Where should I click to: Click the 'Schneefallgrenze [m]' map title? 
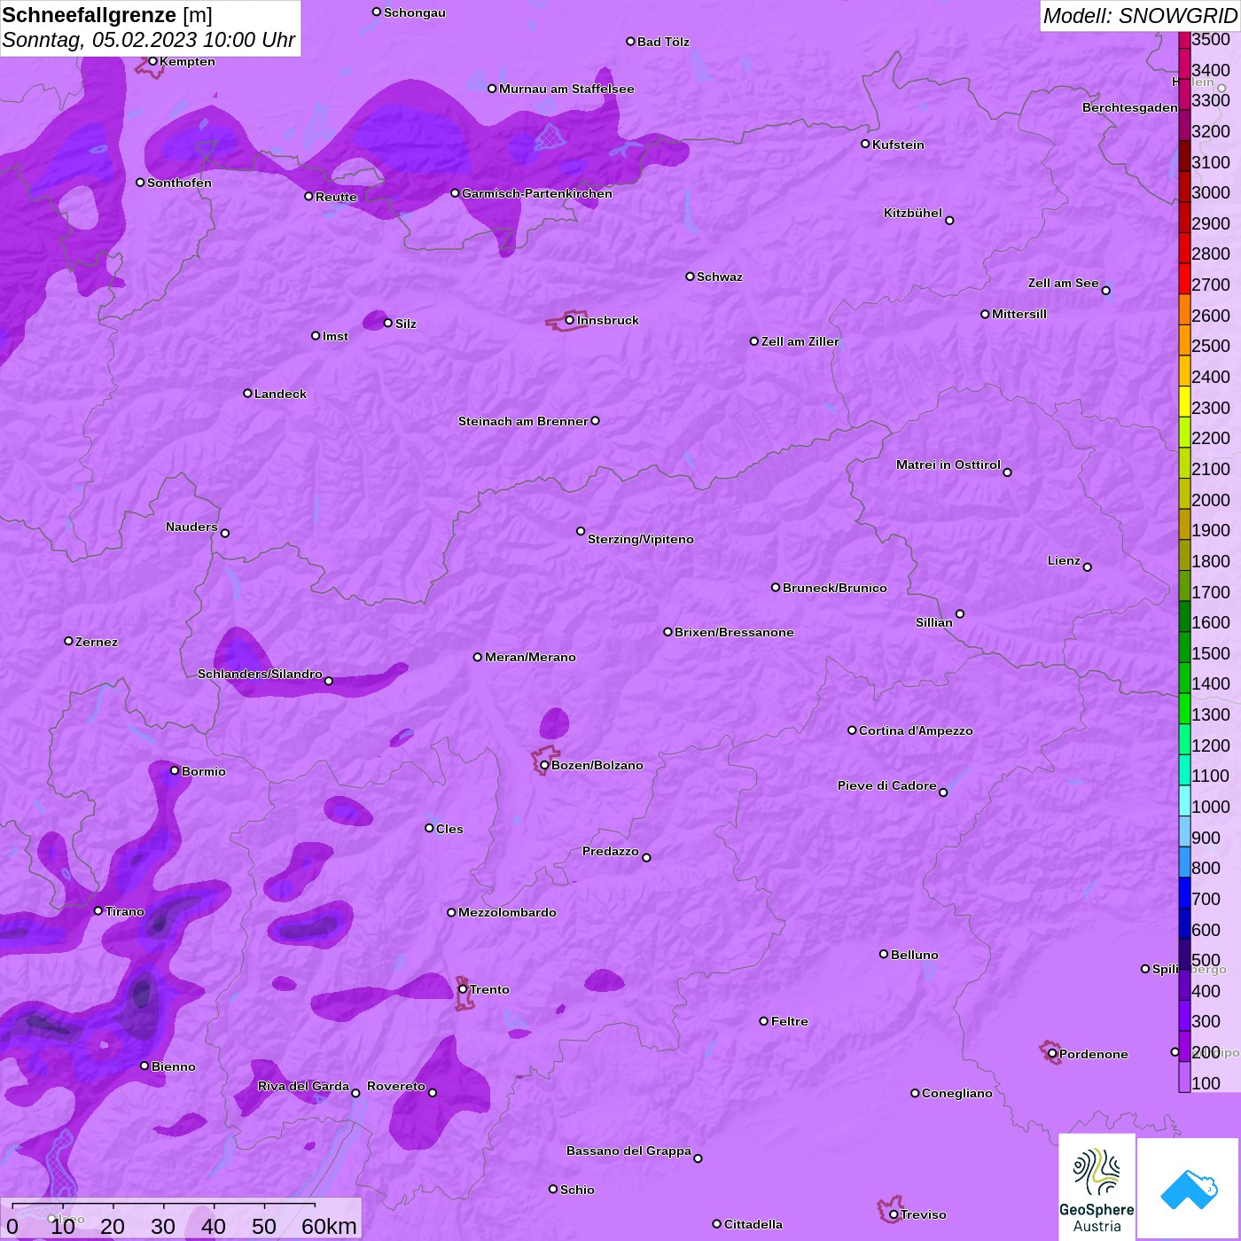pos(107,15)
